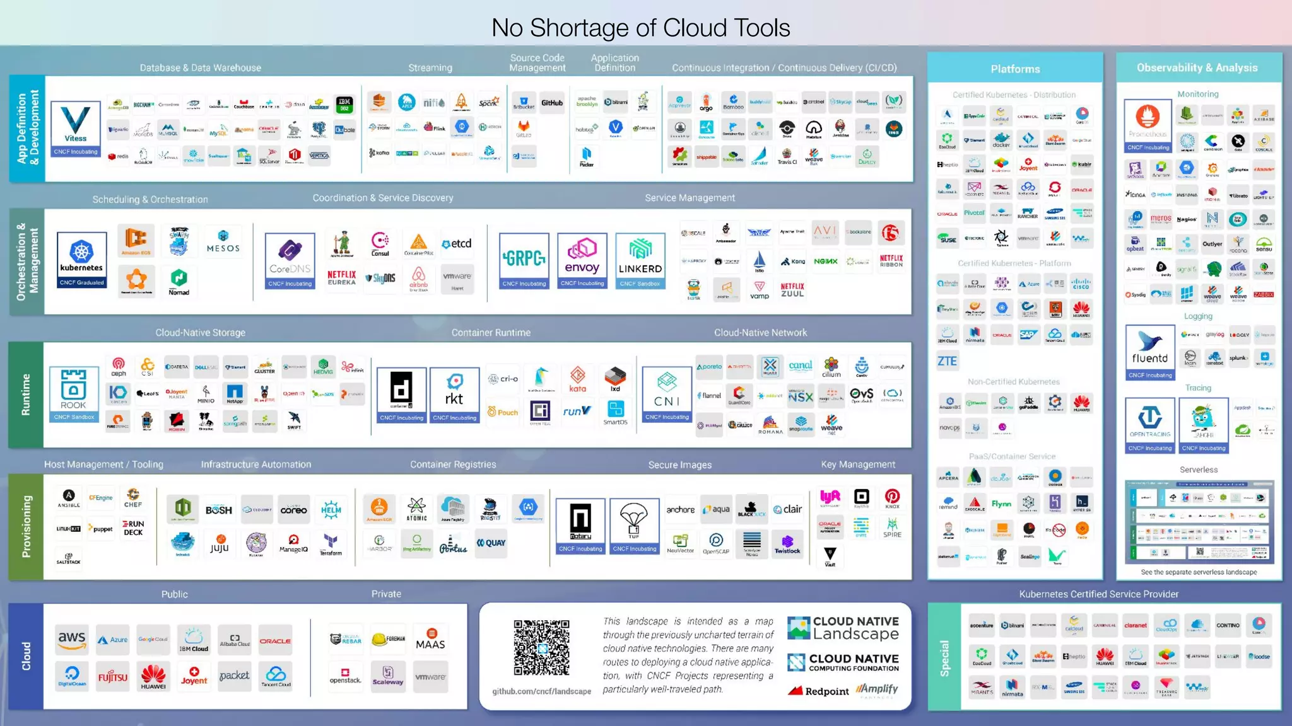Click 'See the separate serverless landscape' text

coord(1199,572)
